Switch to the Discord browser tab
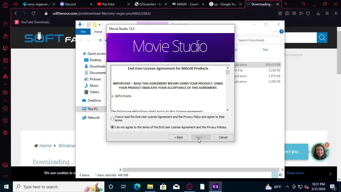341x192 pixels. pyautogui.click(x=76, y=4)
